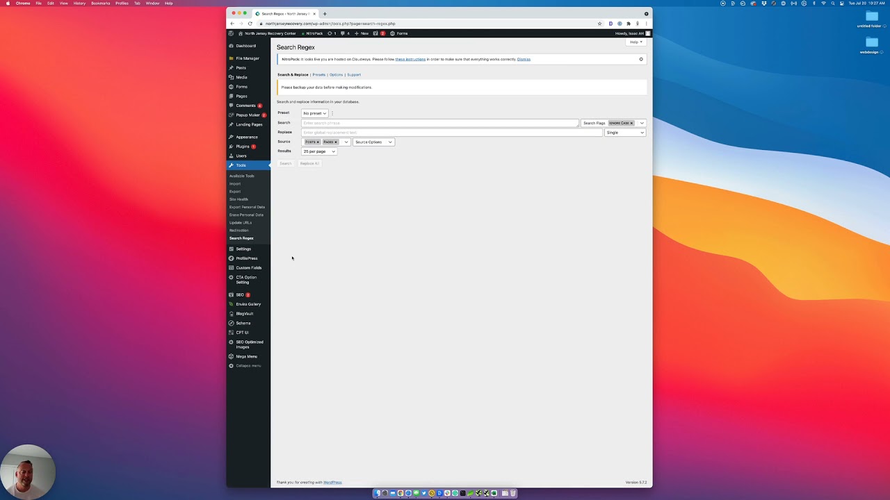Open Available Tools submenu item
Viewport: 890px width, 500px height.
[x=242, y=176]
